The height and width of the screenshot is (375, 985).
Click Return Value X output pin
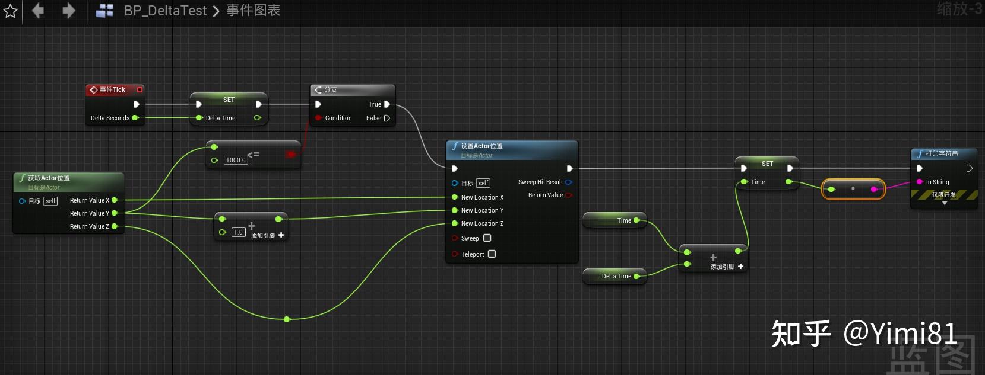pyautogui.click(x=115, y=200)
